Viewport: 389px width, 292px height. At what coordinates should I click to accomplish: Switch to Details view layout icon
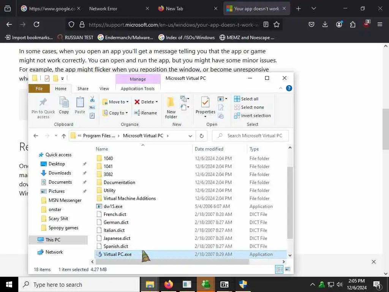[279, 269]
